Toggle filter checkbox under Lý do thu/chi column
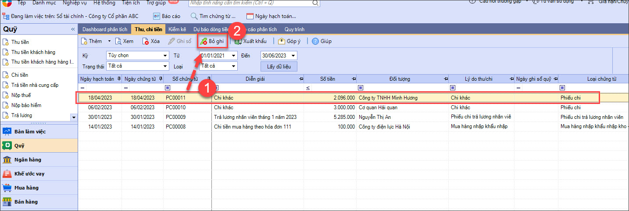 click(453, 88)
